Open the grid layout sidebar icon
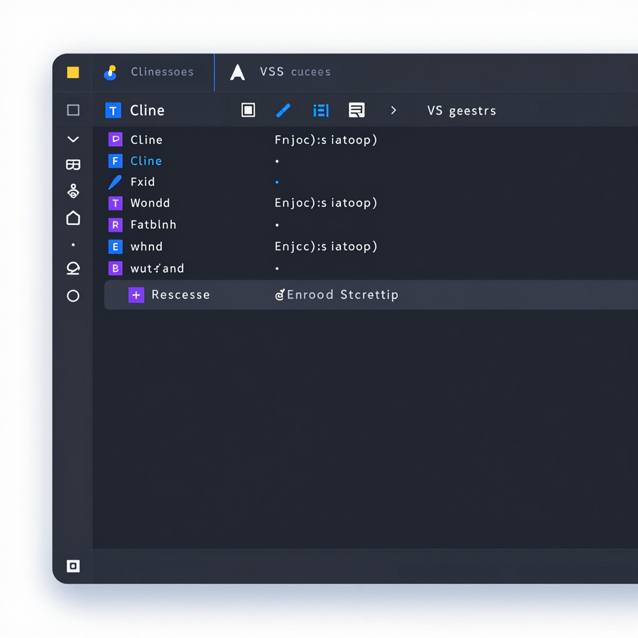The image size is (638, 638). click(74, 164)
